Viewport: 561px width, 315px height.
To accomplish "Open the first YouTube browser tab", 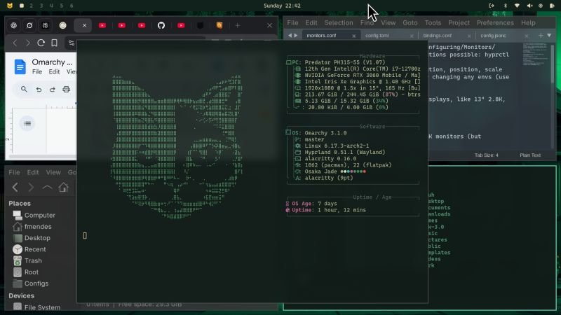I will pos(102,25).
